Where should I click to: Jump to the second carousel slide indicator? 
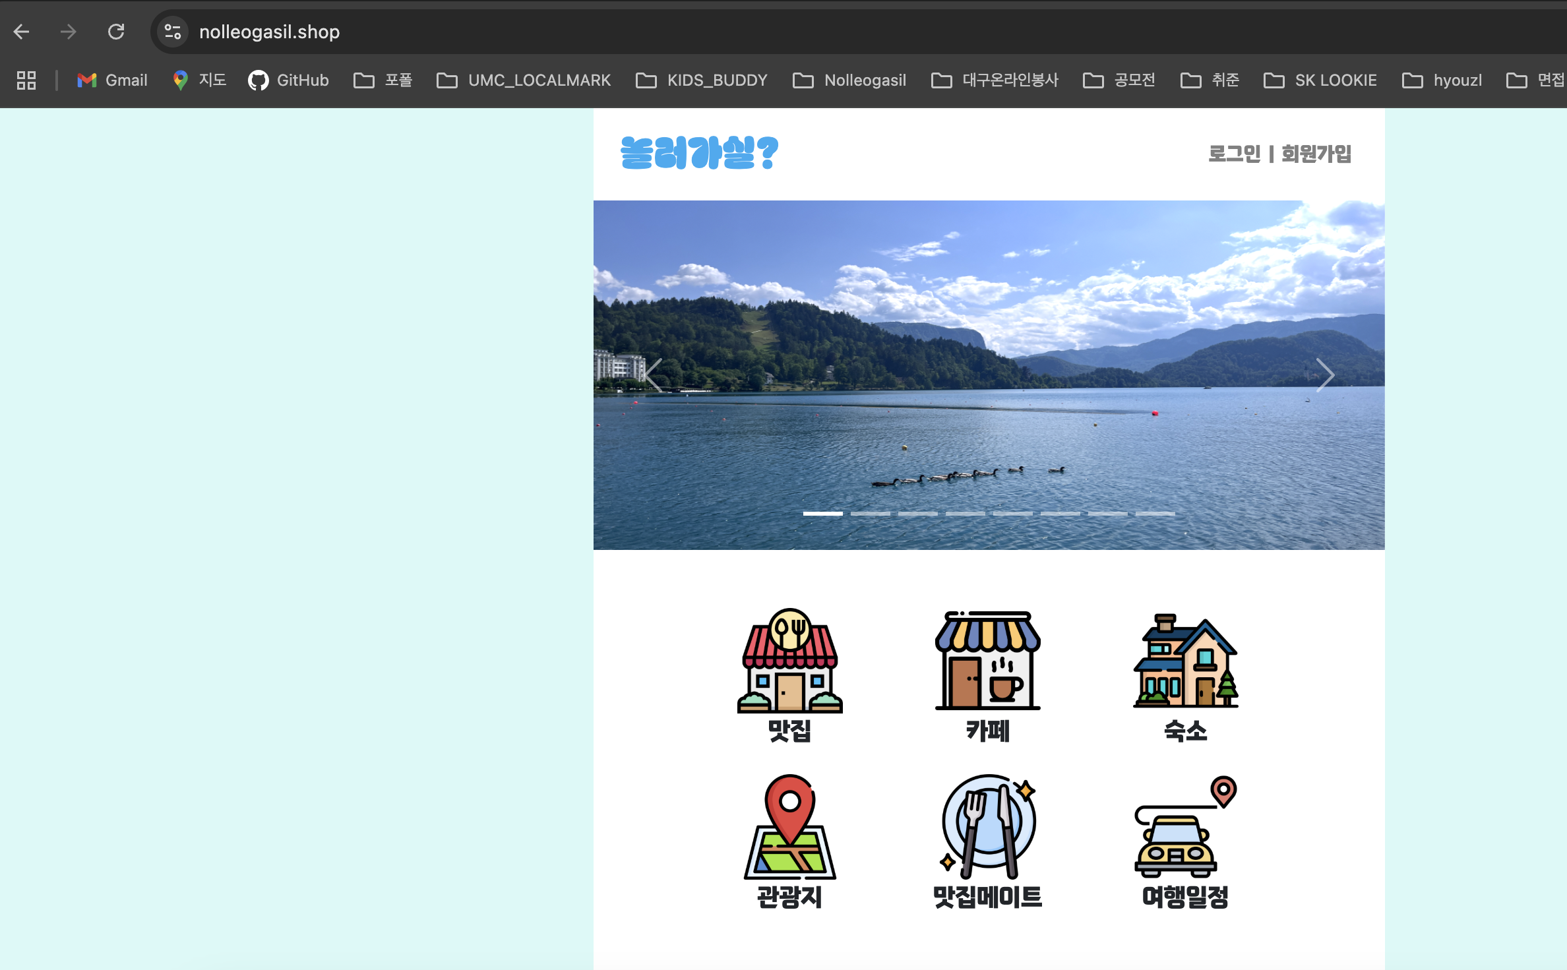pyautogui.click(x=870, y=513)
